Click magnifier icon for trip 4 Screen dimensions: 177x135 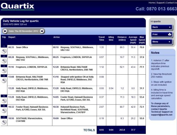pos(4,80)
